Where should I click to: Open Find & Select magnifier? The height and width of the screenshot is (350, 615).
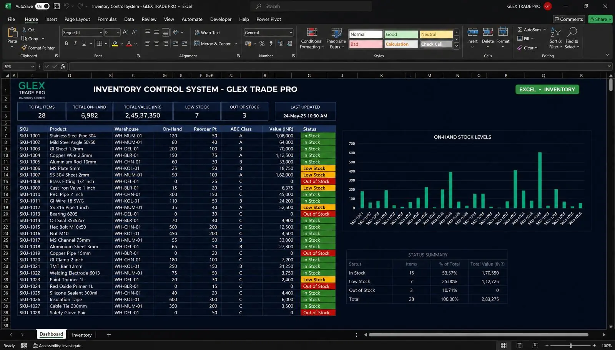572,38
